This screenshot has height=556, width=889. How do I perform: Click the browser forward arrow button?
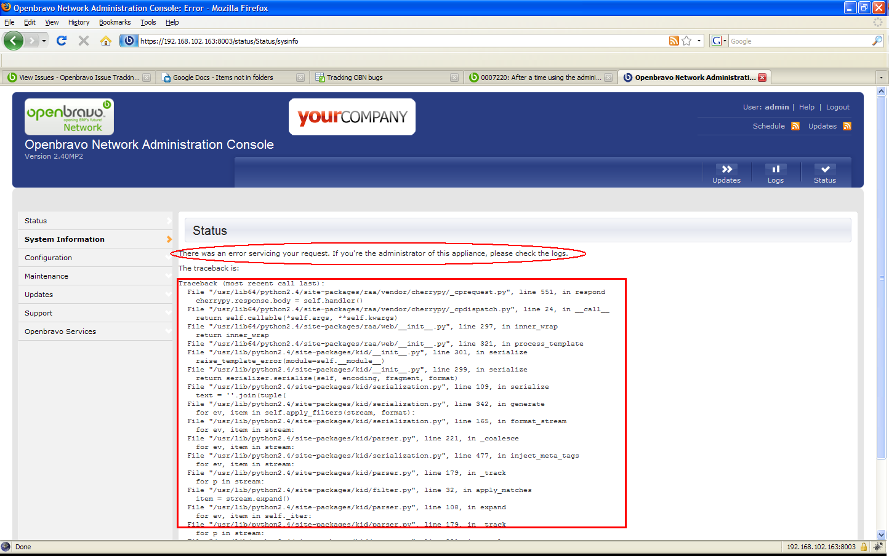coord(32,41)
